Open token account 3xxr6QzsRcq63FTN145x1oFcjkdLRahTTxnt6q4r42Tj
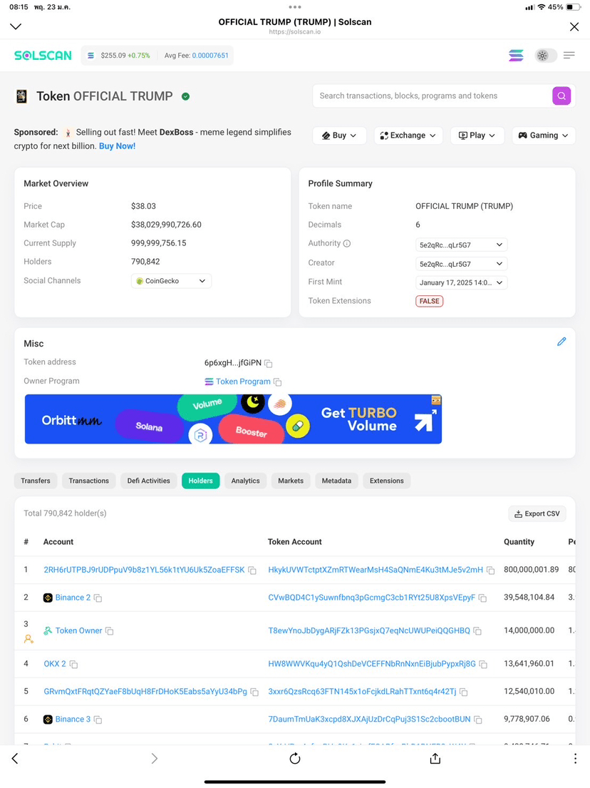Image resolution: width=590 pixels, height=788 pixels. [362, 692]
